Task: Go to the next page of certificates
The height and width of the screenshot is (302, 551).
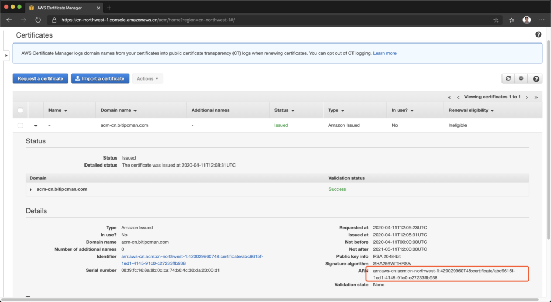Action: (x=527, y=97)
